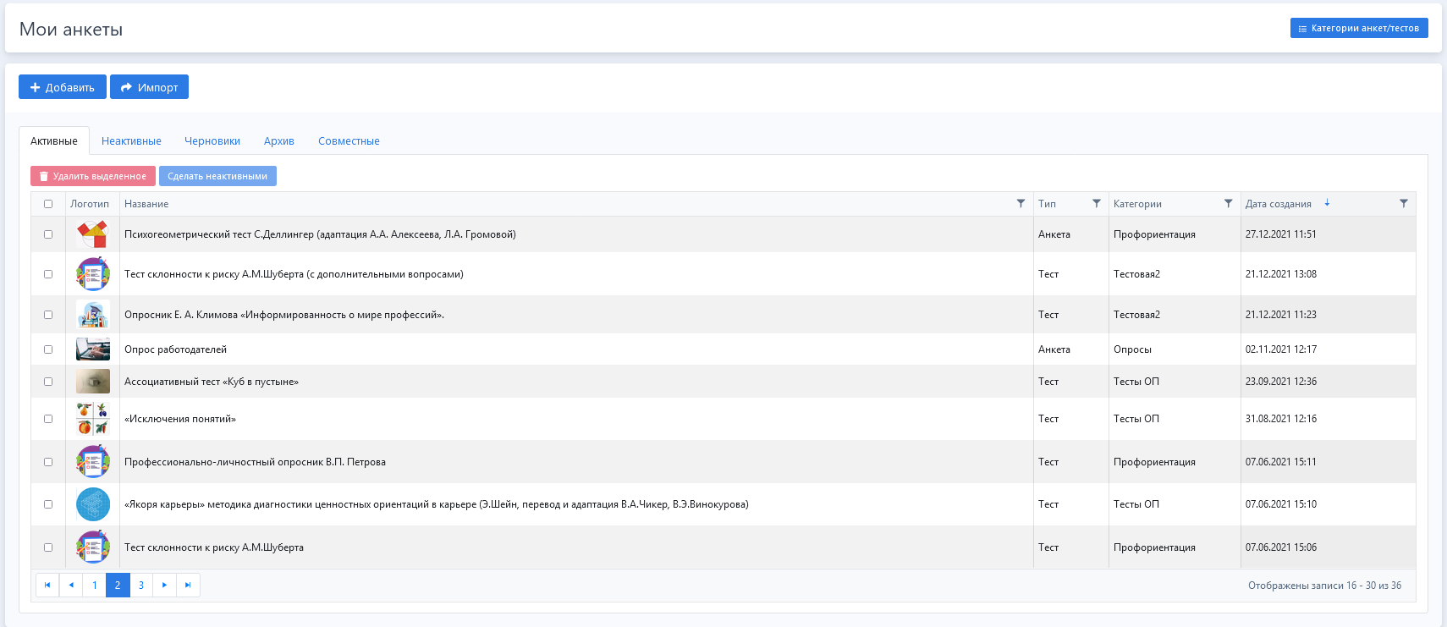Open Категории анкет/тестов button
This screenshot has width=1447, height=627.
[1358, 28]
